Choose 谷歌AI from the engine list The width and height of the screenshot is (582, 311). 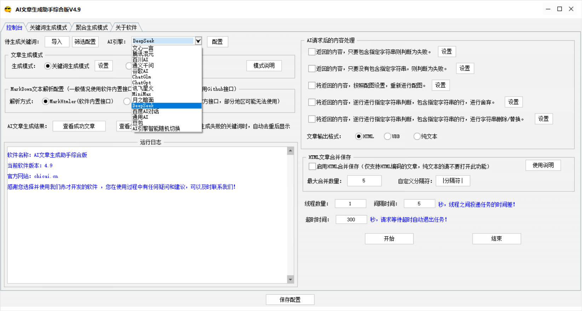[167, 71]
